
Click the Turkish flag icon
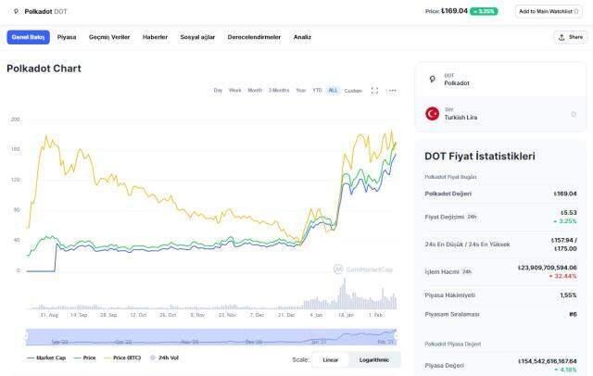coord(433,114)
